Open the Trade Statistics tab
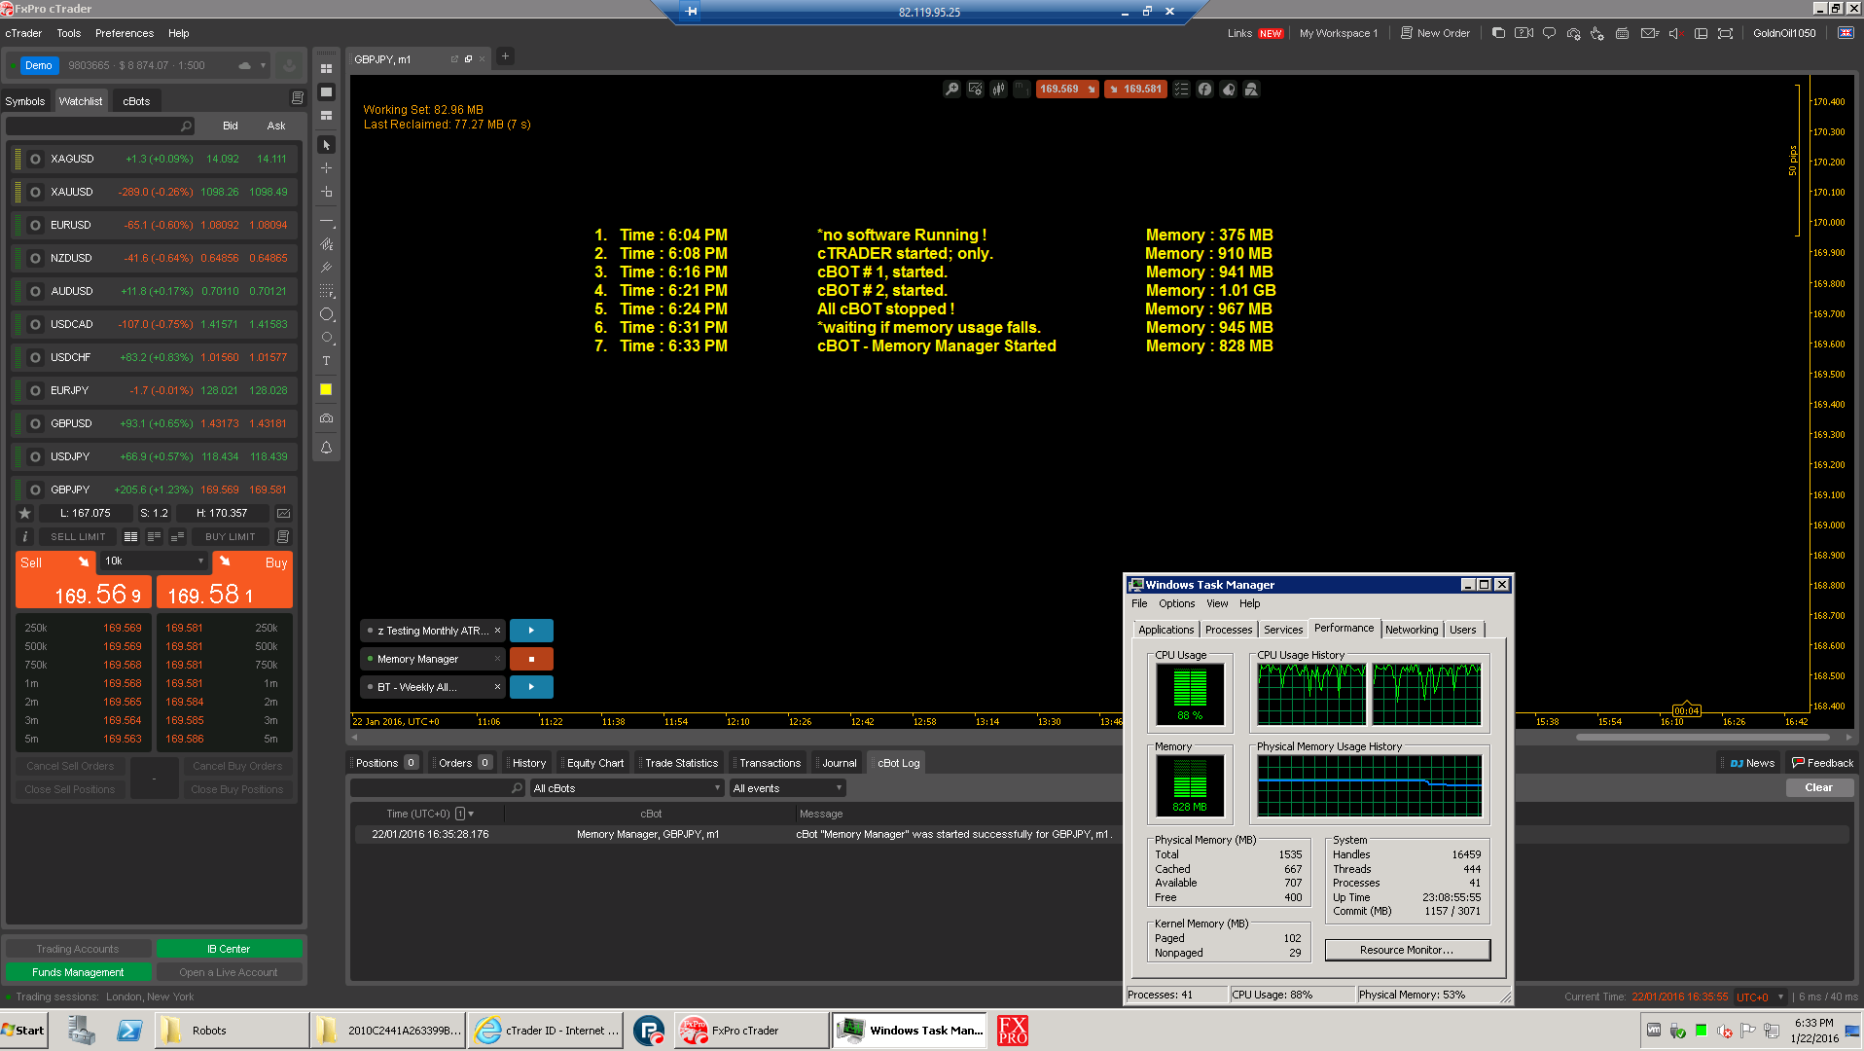This screenshot has width=1864, height=1051. coord(681,764)
